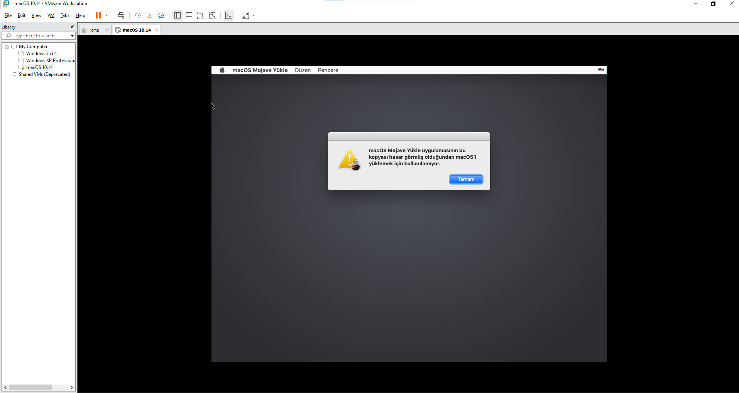Viewport: 739px width, 393px height.
Task: Open the Edit menu
Action: coord(22,15)
